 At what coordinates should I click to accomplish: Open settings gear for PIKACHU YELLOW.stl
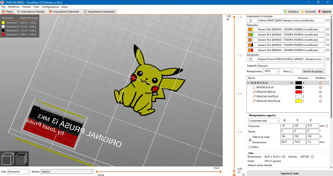pos(320,101)
